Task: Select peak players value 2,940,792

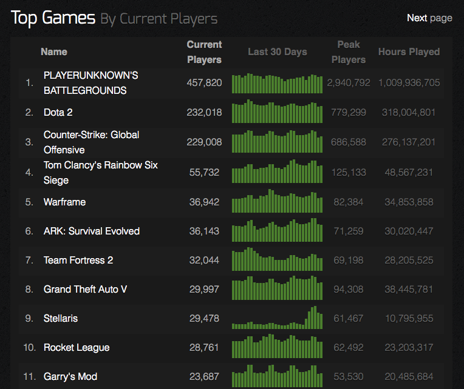Action: [x=349, y=83]
